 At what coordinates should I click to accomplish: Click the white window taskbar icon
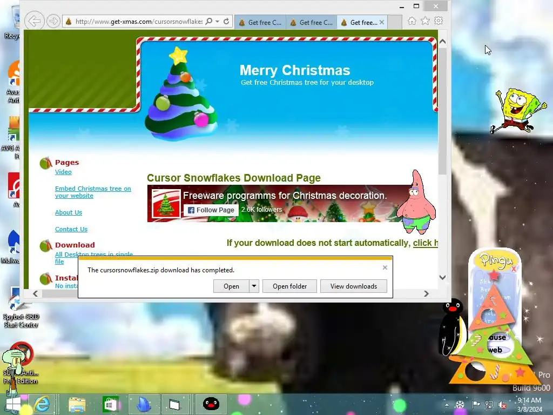point(174,404)
